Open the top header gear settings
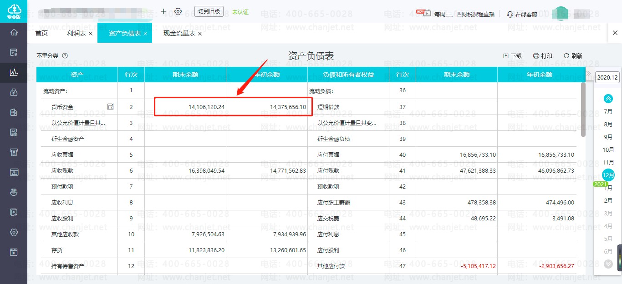 coord(178,11)
